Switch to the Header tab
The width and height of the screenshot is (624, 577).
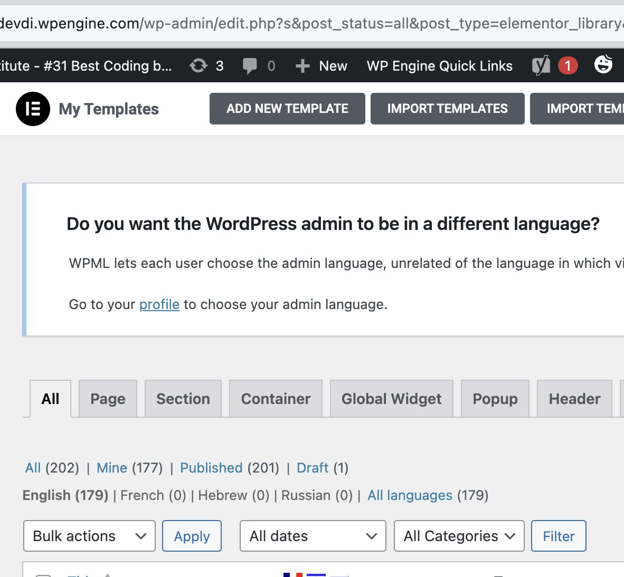click(575, 398)
